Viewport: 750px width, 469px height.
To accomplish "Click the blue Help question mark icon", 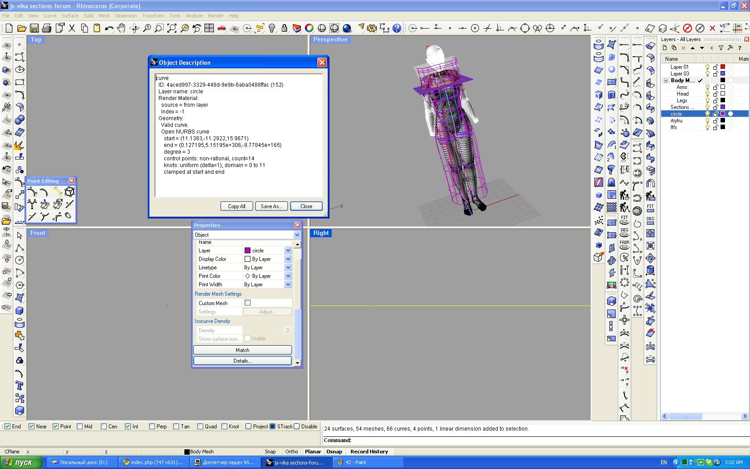I will click(396, 29).
